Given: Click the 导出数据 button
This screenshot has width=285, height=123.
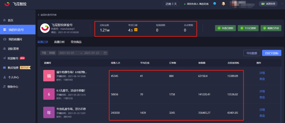Looking at the screenshot, I should click(x=252, y=53).
